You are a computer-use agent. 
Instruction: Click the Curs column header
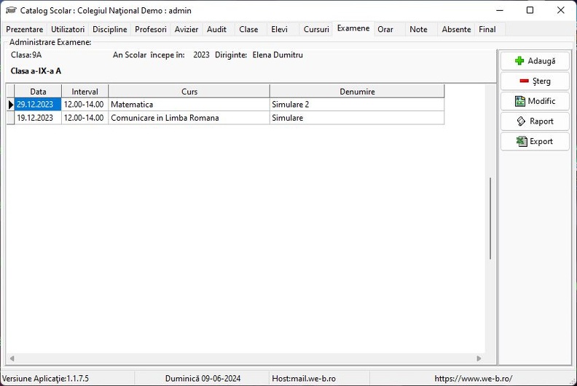[189, 92]
